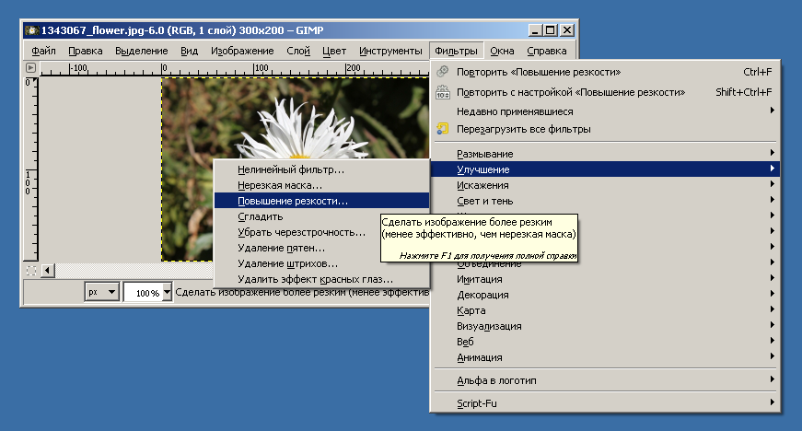Click the 100% zoom input field
The image size is (802, 431).
pos(144,293)
